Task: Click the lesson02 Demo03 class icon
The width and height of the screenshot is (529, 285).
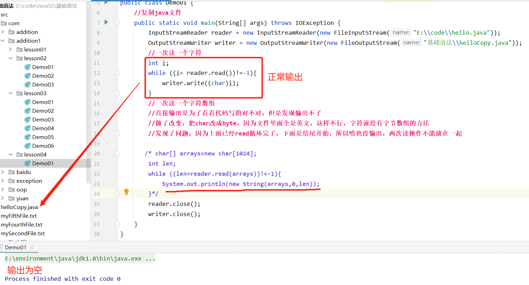Action: coord(27,84)
